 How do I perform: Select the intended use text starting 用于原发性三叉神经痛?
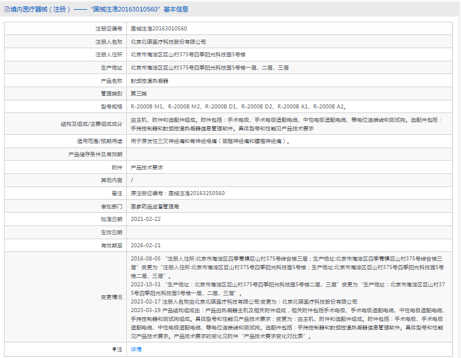[x=211, y=141]
